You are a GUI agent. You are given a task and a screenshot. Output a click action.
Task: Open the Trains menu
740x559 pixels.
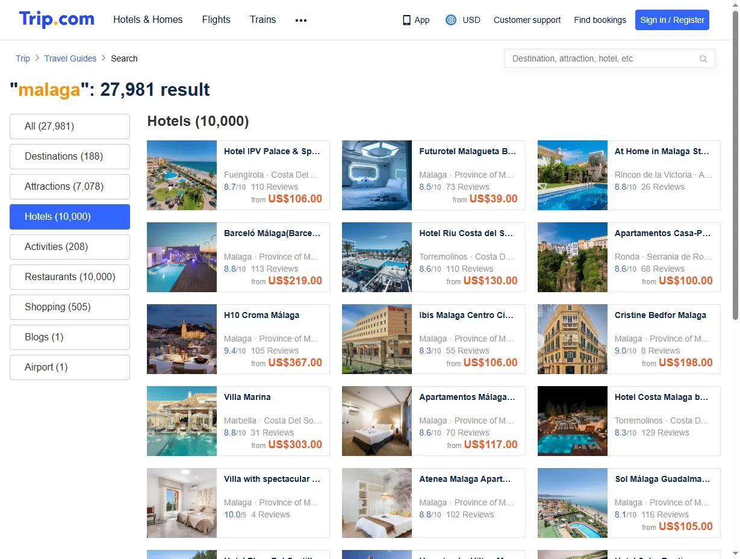click(x=263, y=19)
